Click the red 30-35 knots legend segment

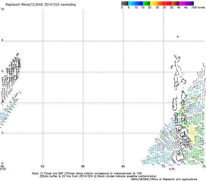coord(168,3)
